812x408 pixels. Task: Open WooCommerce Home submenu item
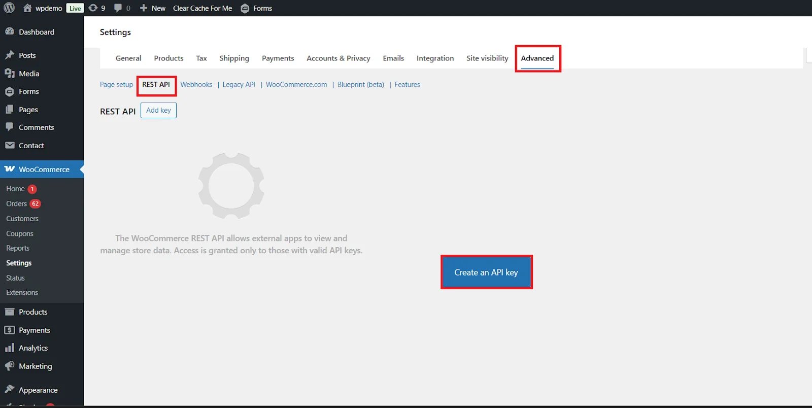point(15,189)
